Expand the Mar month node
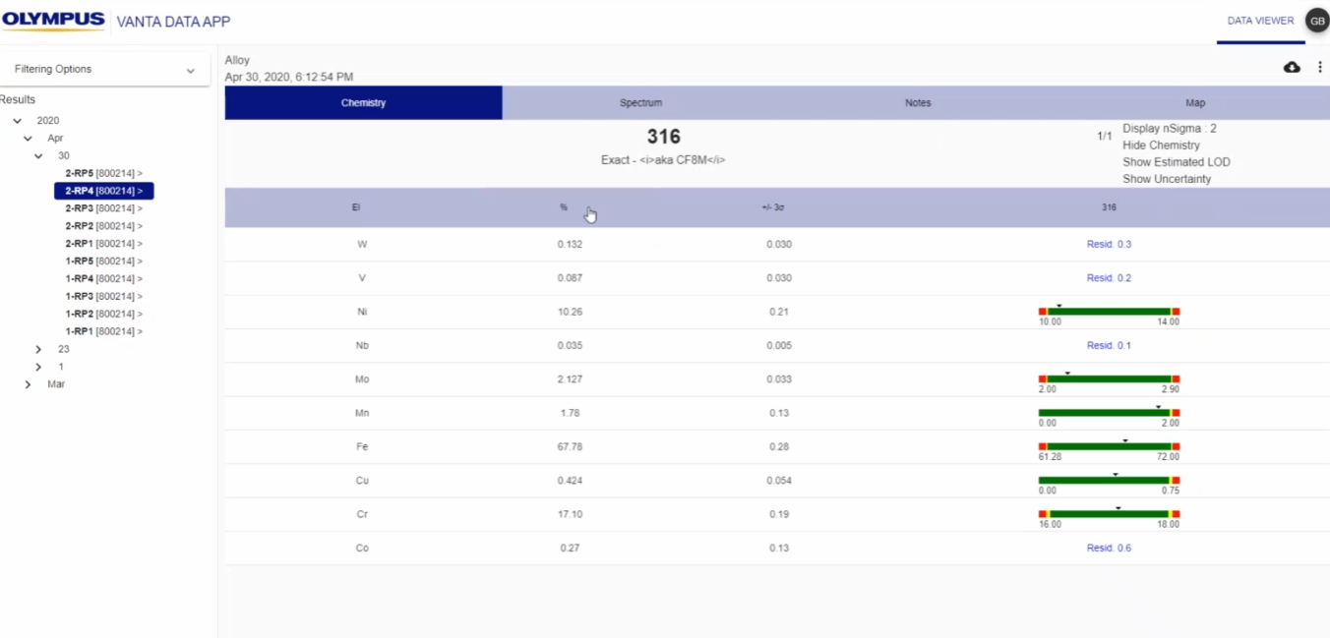 (x=29, y=384)
